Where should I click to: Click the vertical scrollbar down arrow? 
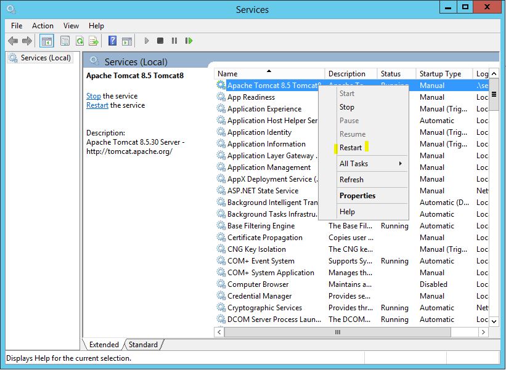pos(494,321)
